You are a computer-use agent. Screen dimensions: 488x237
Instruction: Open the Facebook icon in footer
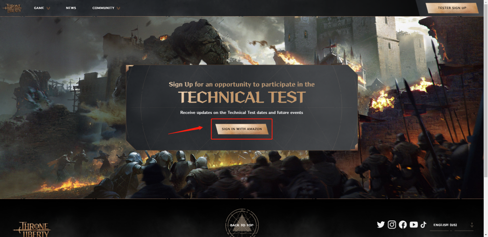pyautogui.click(x=403, y=225)
